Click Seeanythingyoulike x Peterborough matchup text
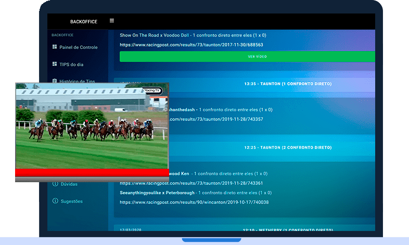The width and height of the screenshot is (409, 245). [x=157, y=193]
